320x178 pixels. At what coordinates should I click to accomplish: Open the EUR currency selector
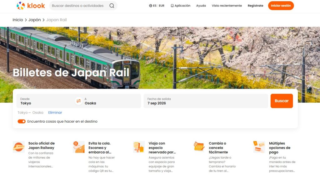coord(162,6)
